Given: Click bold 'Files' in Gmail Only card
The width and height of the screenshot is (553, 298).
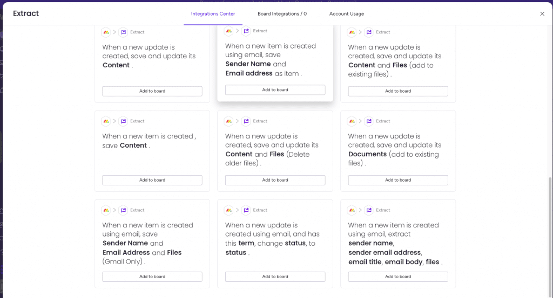Looking at the screenshot, I should (174, 253).
